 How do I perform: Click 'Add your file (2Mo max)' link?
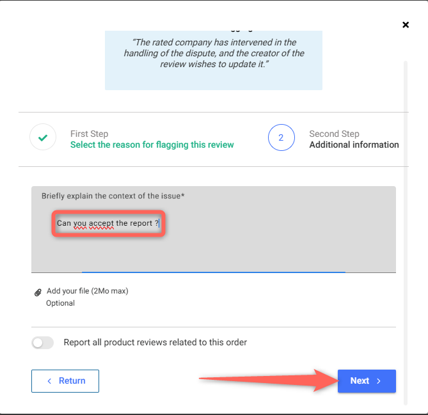(x=88, y=291)
